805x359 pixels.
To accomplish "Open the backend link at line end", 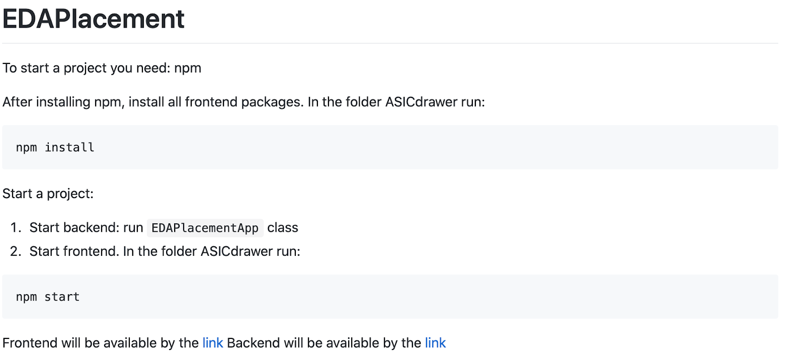I will click(435, 343).
